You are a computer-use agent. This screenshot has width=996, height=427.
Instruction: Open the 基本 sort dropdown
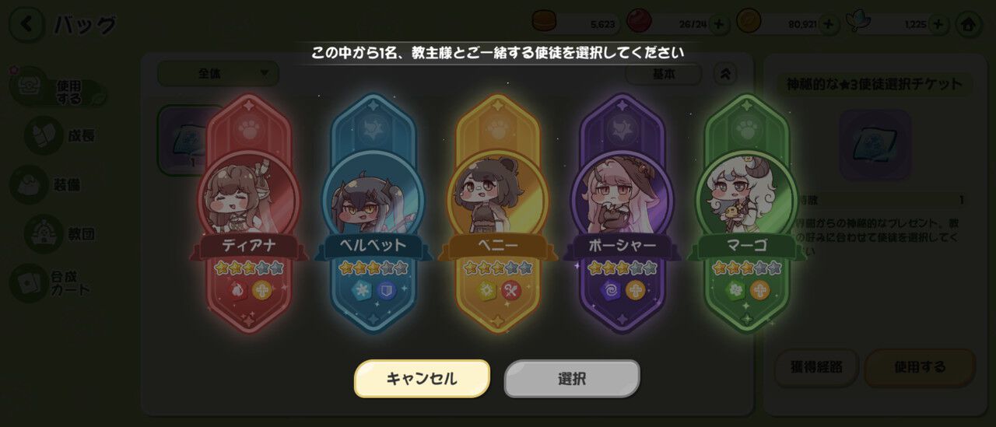click(x=664, y=74)
